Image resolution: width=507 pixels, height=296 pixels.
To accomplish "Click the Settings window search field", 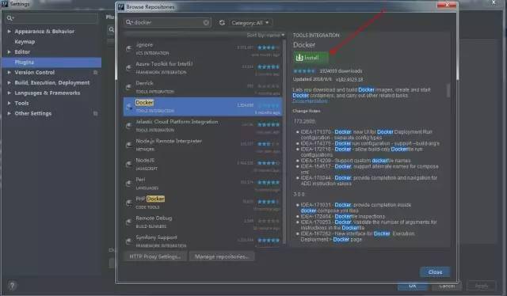I will [x=51, y=17].
